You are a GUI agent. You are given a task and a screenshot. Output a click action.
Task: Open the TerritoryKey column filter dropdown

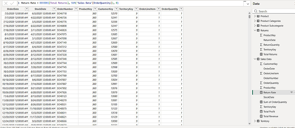(137, 9)
